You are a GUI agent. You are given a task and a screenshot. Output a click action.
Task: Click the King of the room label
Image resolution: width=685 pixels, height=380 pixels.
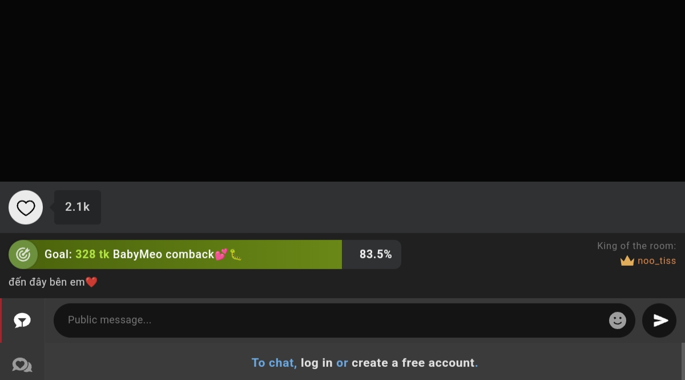(x=636, y=246)
